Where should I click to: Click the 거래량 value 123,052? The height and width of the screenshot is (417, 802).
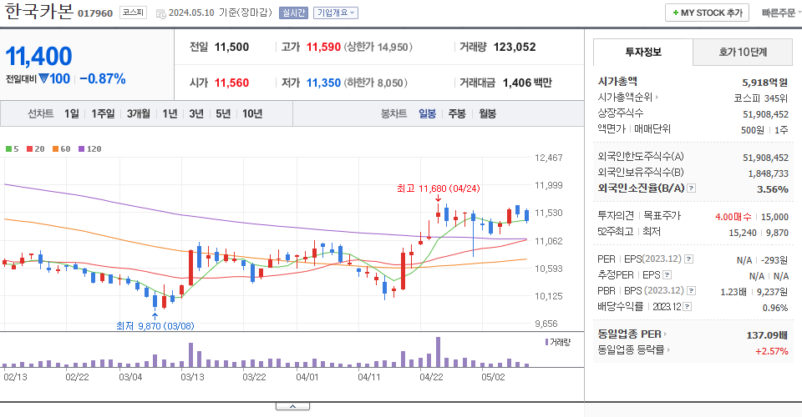(515, 47)
